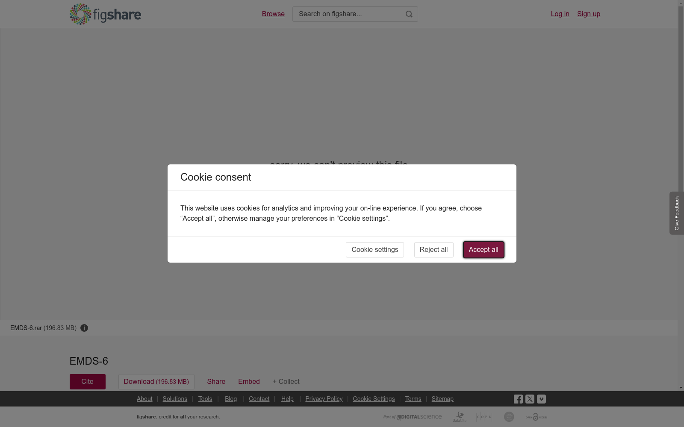Viewport: 684px width, 427px height.
Task: Click the search magnifier icon
Action: 409,14
